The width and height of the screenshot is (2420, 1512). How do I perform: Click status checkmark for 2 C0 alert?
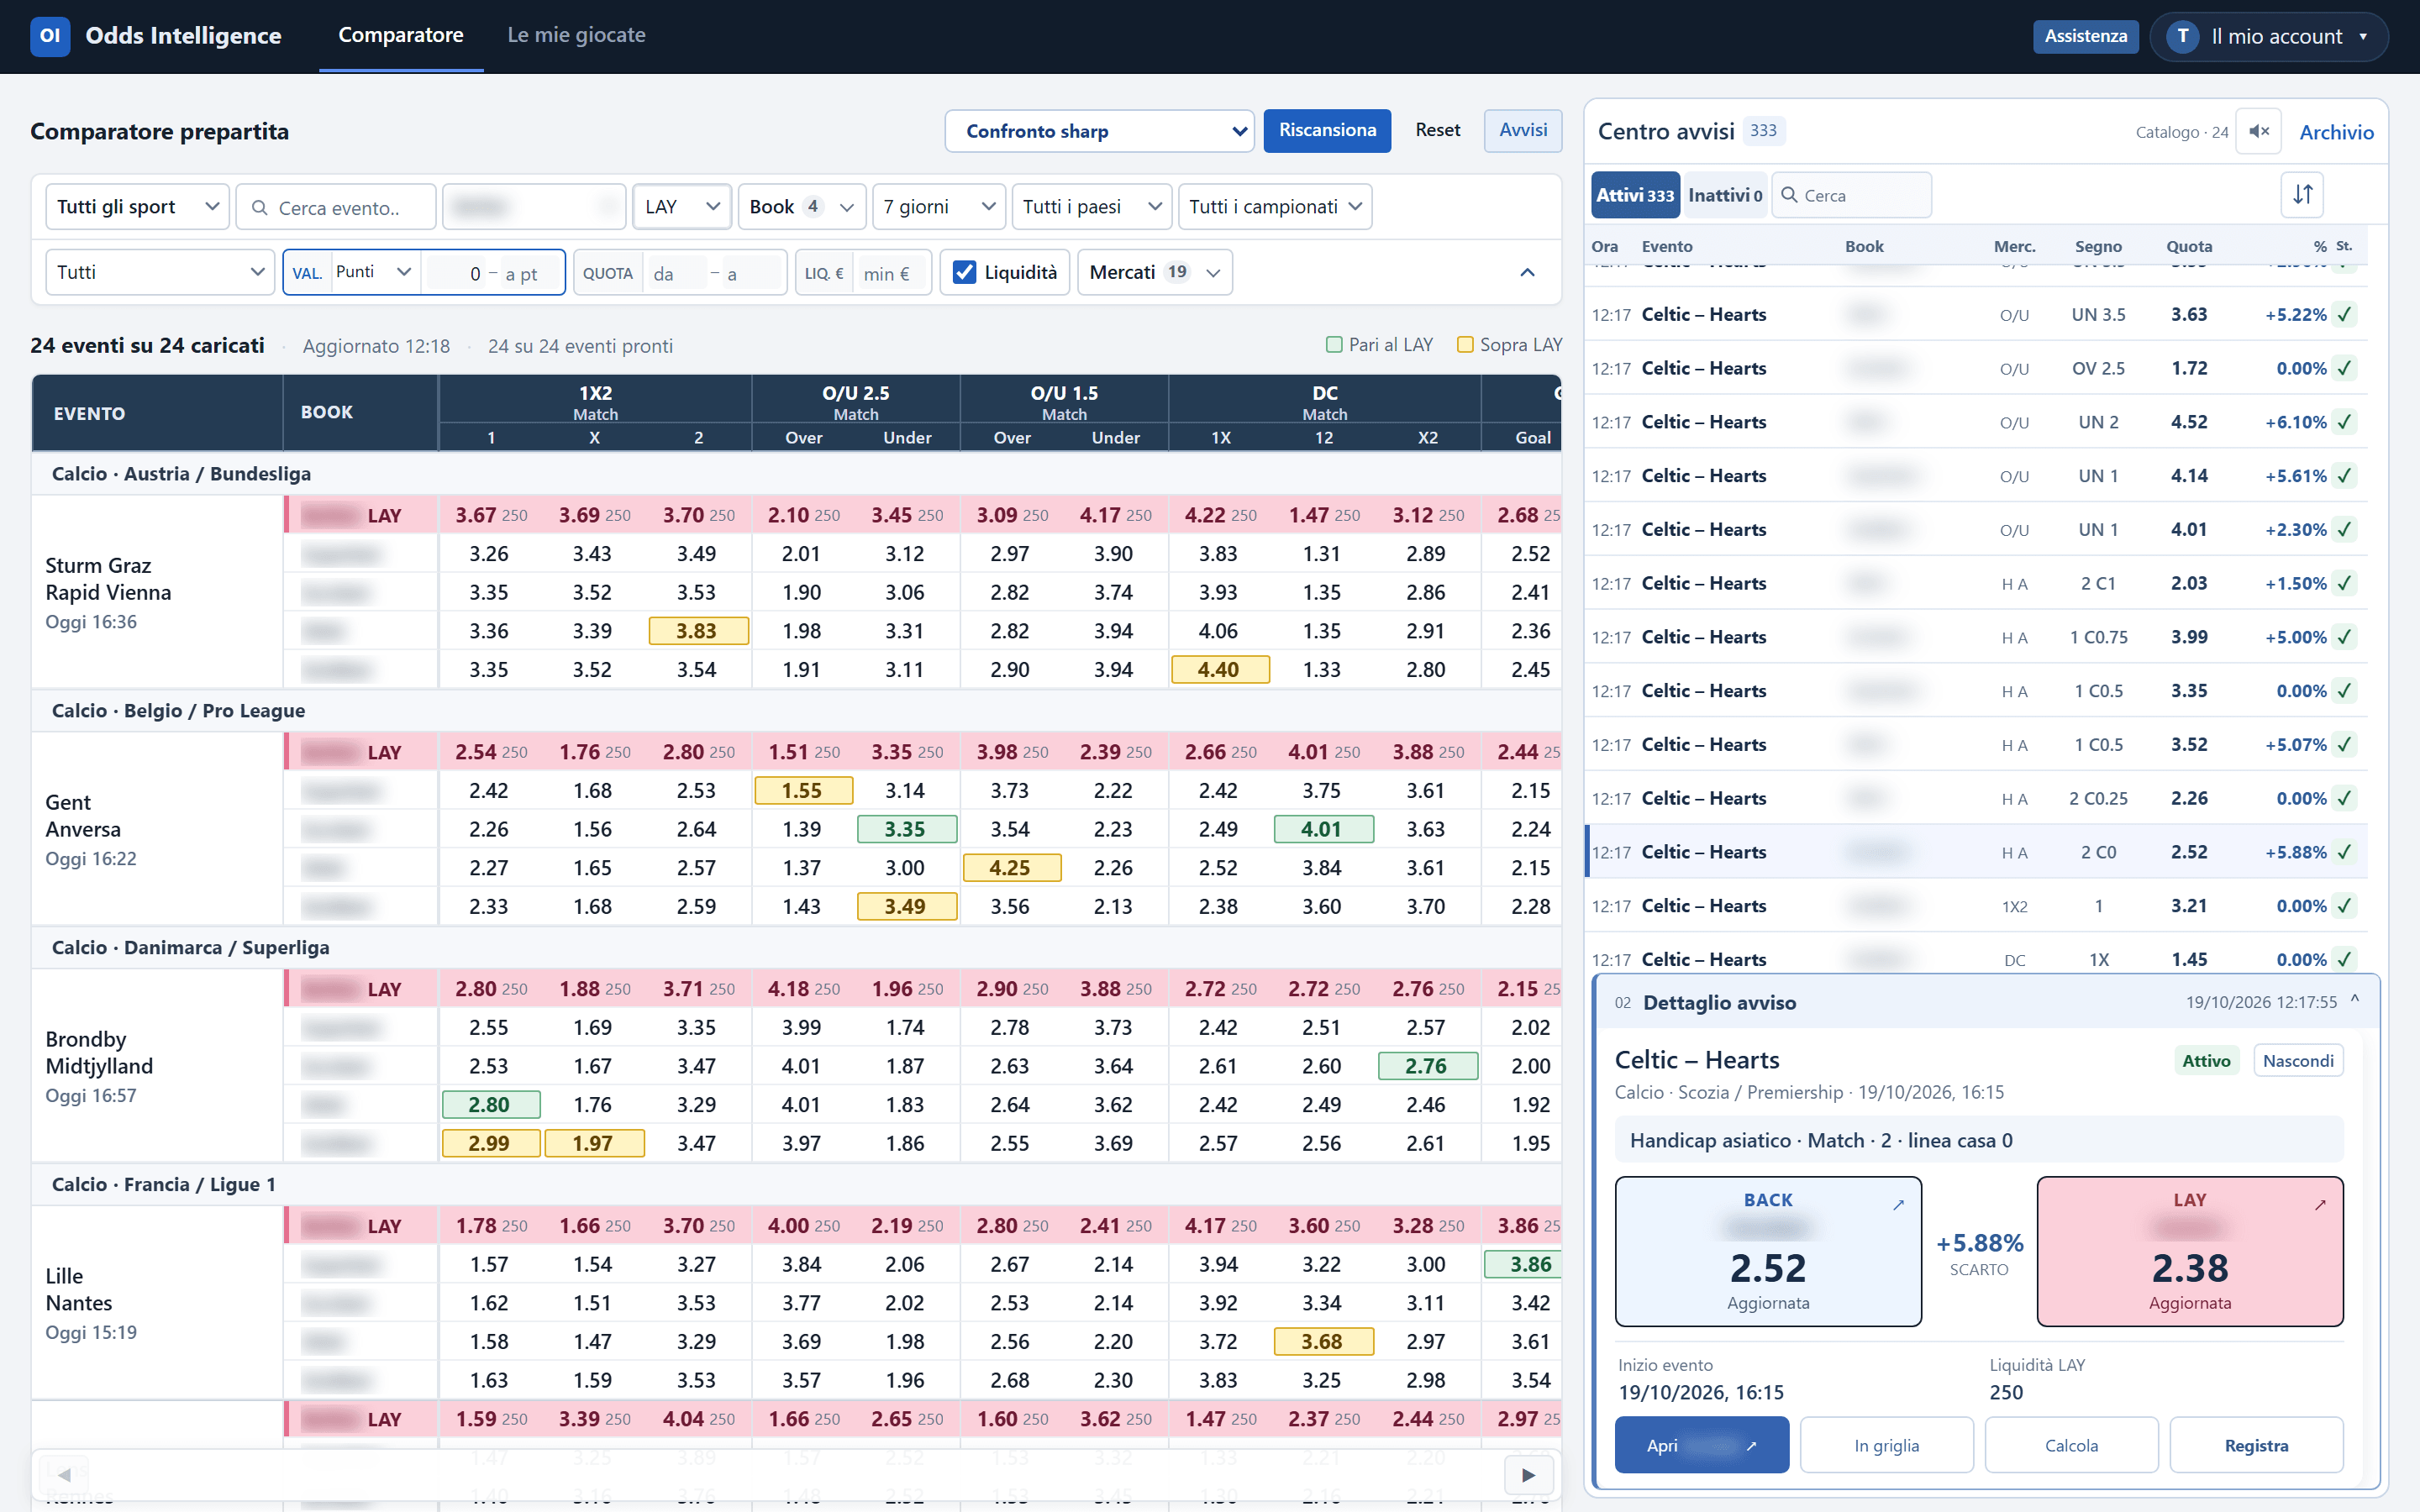click(2345, 852)
